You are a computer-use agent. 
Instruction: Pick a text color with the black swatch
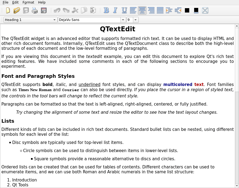click(x=187, y=10)
